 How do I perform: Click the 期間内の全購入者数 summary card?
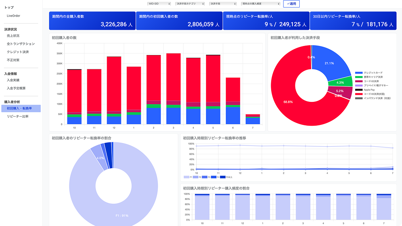tap(92, 21)
